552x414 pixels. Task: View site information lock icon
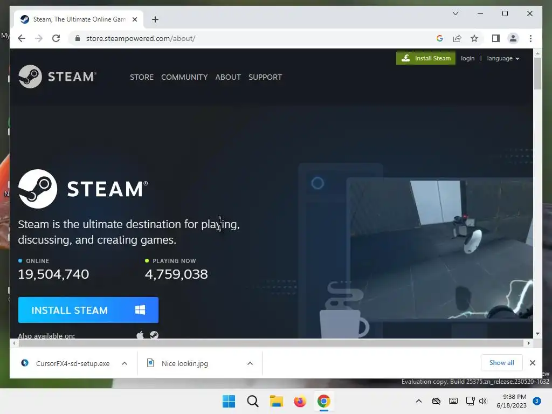coord(78,38)
